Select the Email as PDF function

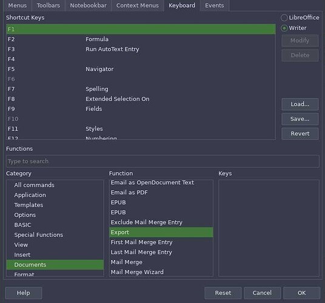(x=161, y=192)
